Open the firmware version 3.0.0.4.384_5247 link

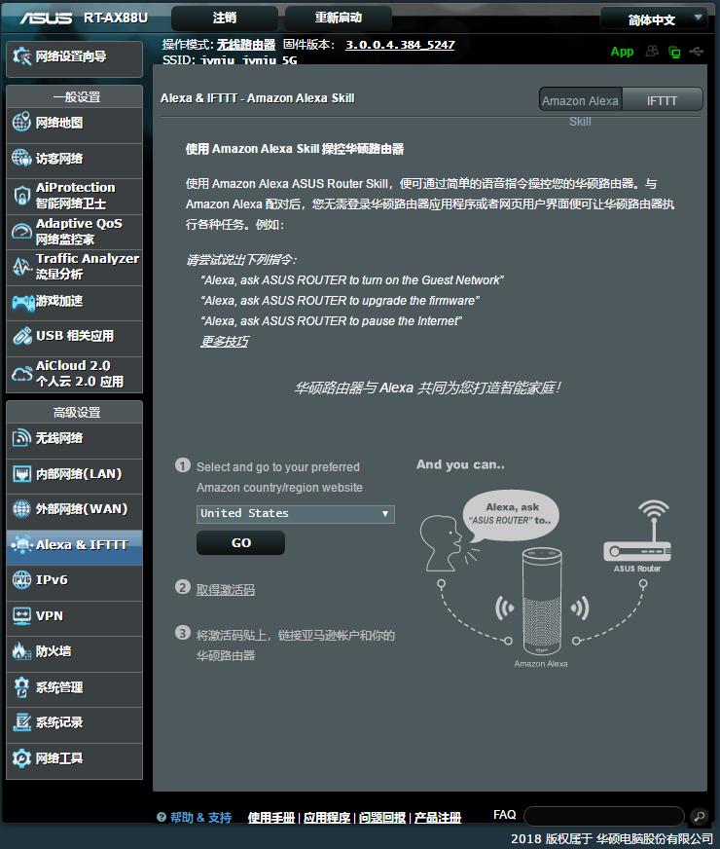[x=400, y=45]
